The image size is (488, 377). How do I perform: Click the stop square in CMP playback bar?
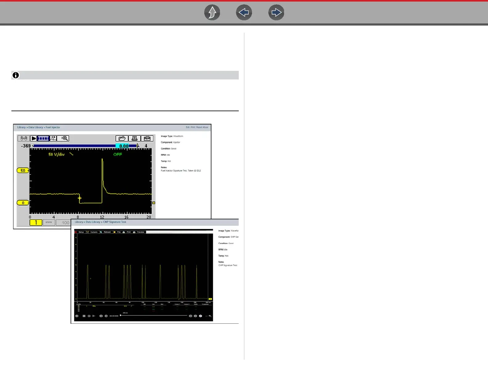[x=84, y=316]
